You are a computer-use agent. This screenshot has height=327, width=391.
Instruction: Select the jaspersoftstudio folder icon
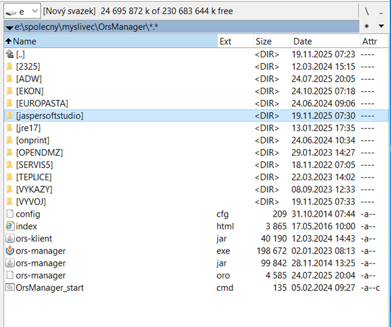[10, 116]
